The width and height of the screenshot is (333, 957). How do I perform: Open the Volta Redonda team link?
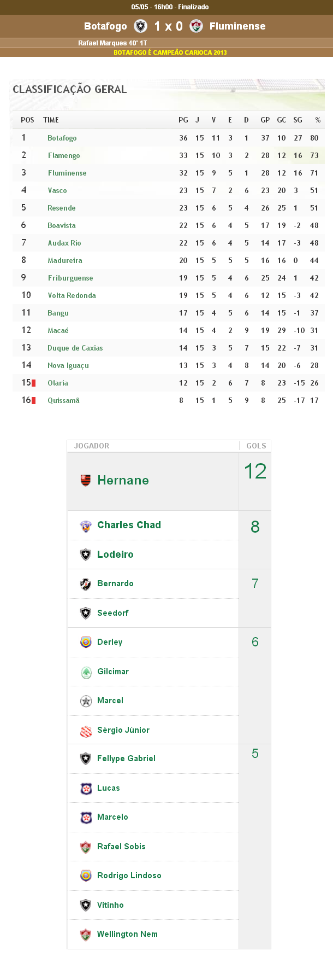72,295
